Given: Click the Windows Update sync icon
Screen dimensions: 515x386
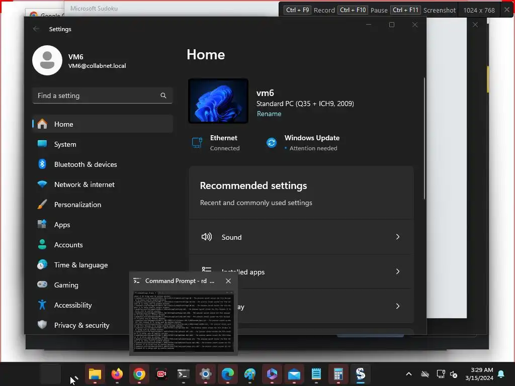Looking at the screenshot, I should click(272, 143).
